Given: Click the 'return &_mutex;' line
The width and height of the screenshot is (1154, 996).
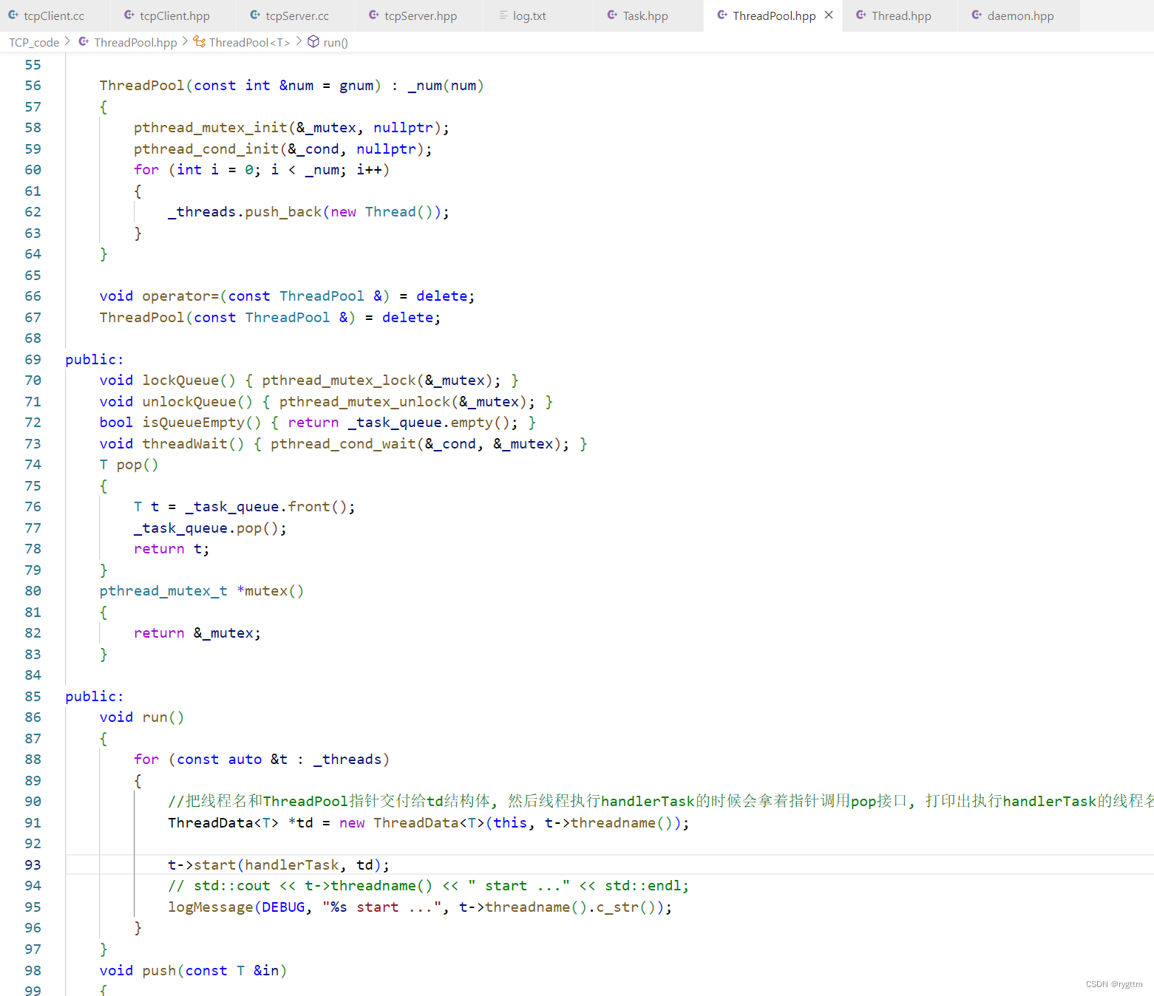Looking at the screenshot, I should pos(197,633).
